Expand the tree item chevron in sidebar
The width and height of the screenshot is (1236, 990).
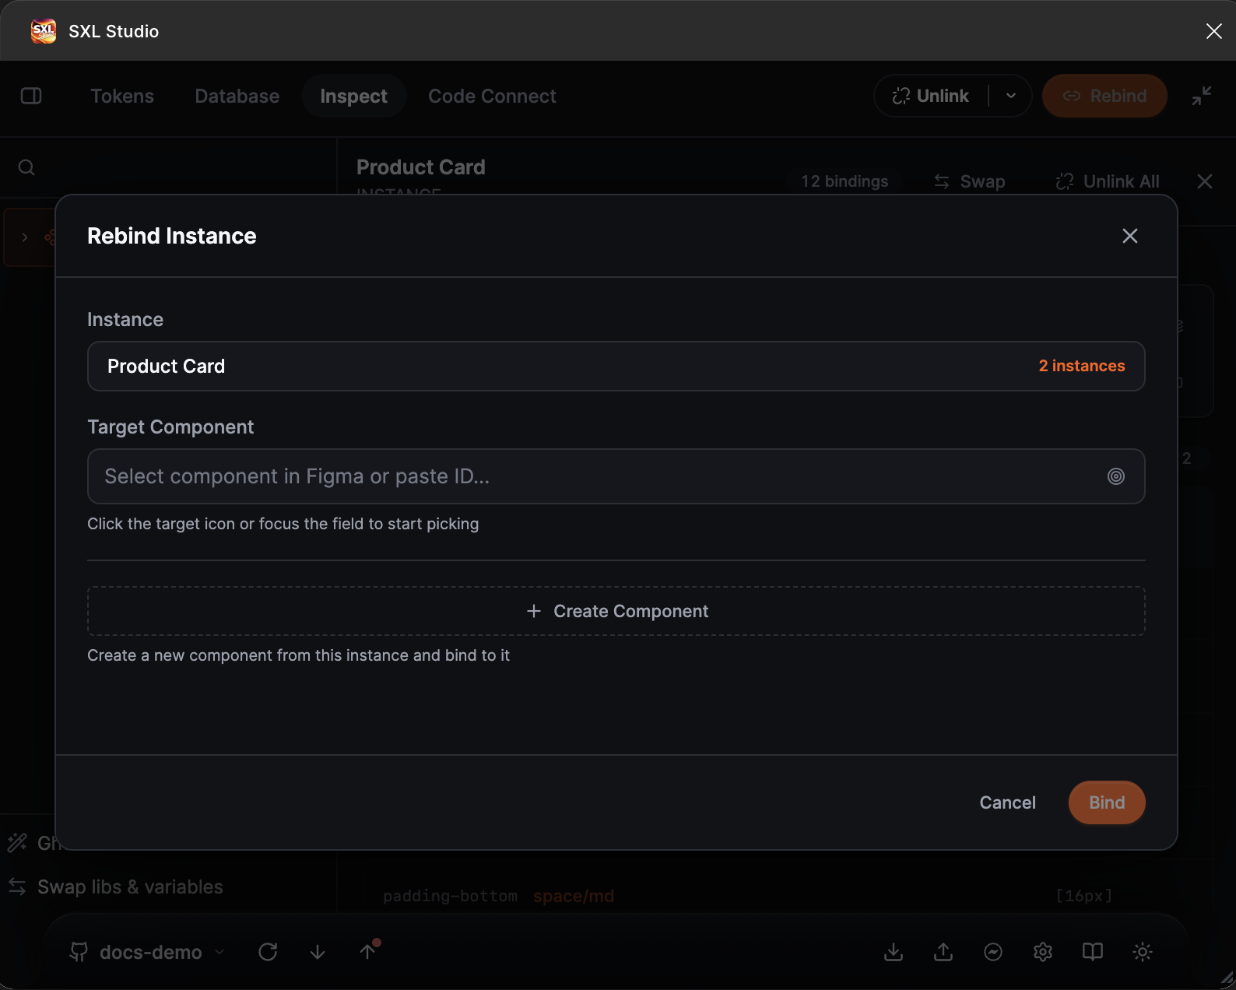pyautogui.click(x=25, y=237)
